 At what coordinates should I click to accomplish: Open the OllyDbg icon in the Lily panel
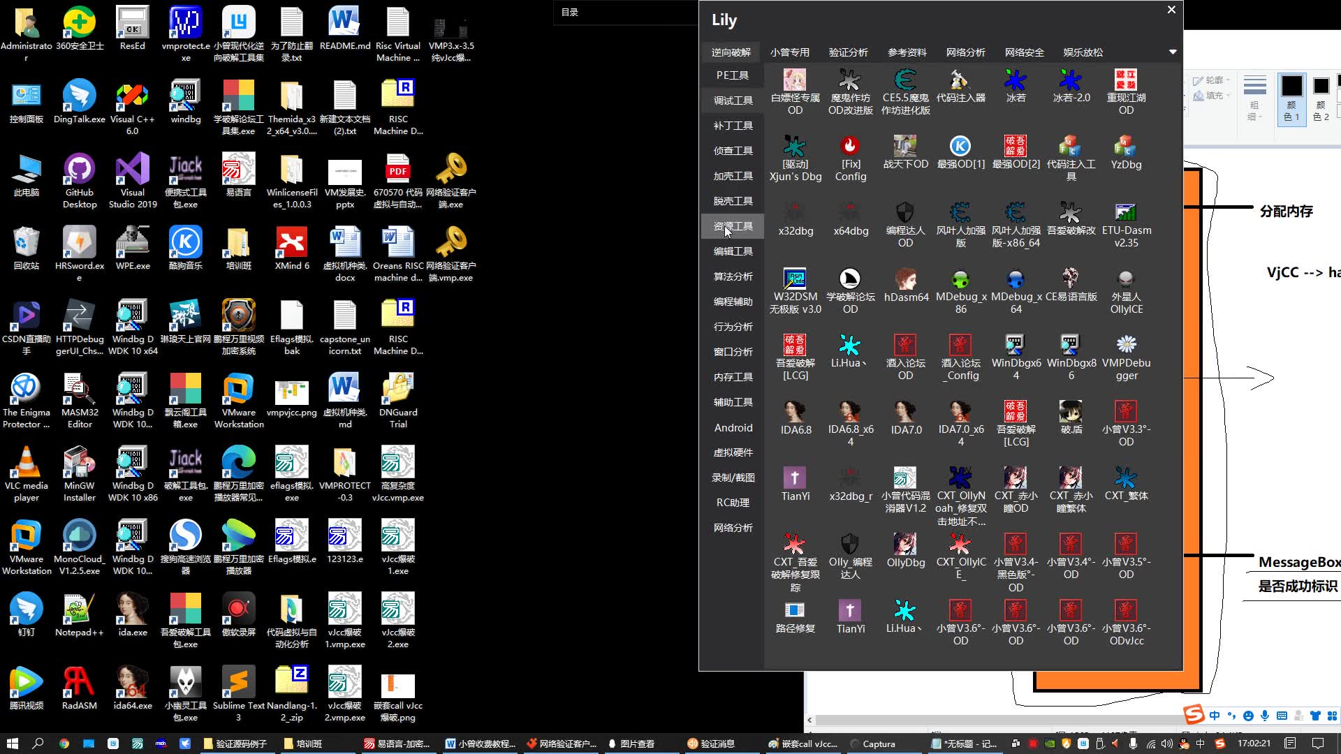(905, 545)
